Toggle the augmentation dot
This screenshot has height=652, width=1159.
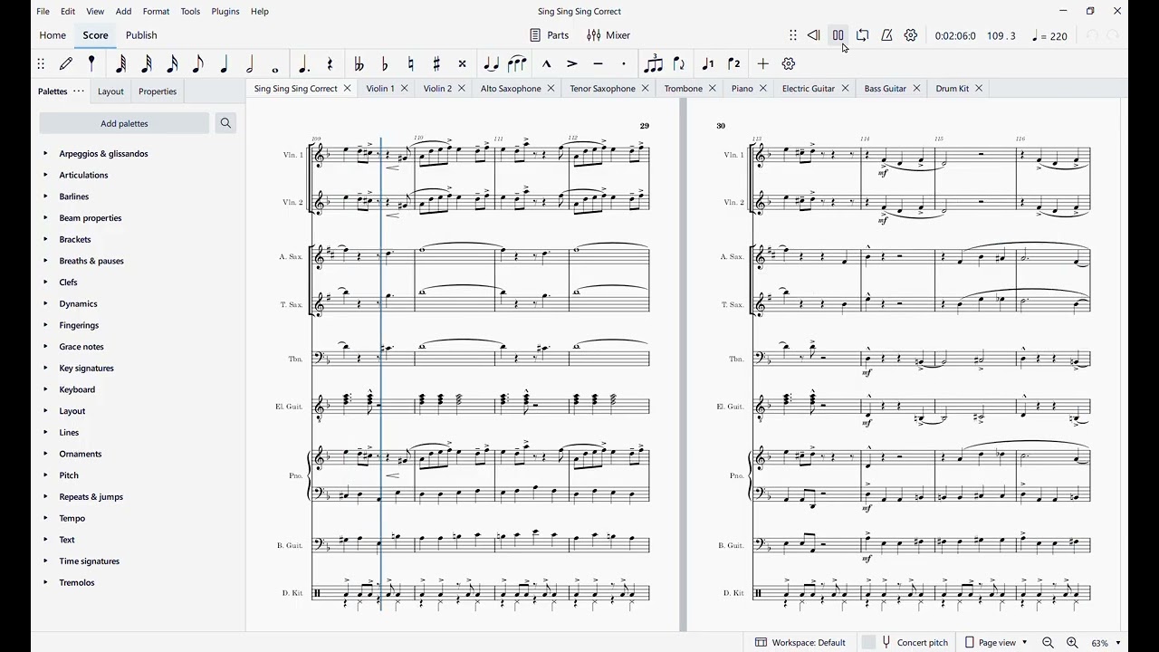pyautogui.click(x=304, y=64)
